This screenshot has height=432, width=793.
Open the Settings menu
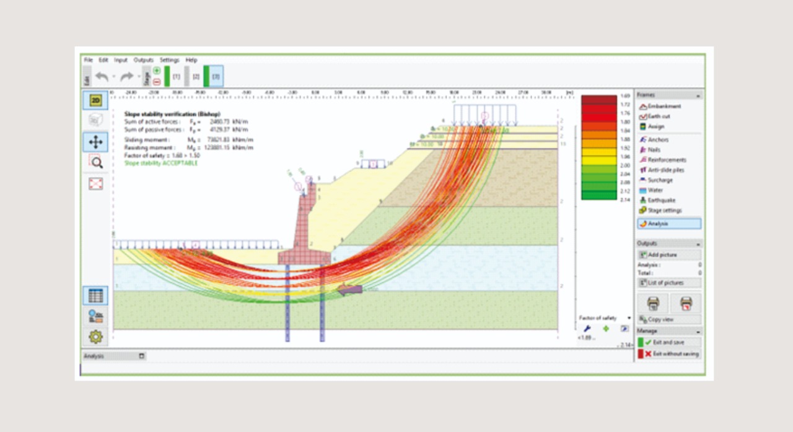(x=169, y=60)
